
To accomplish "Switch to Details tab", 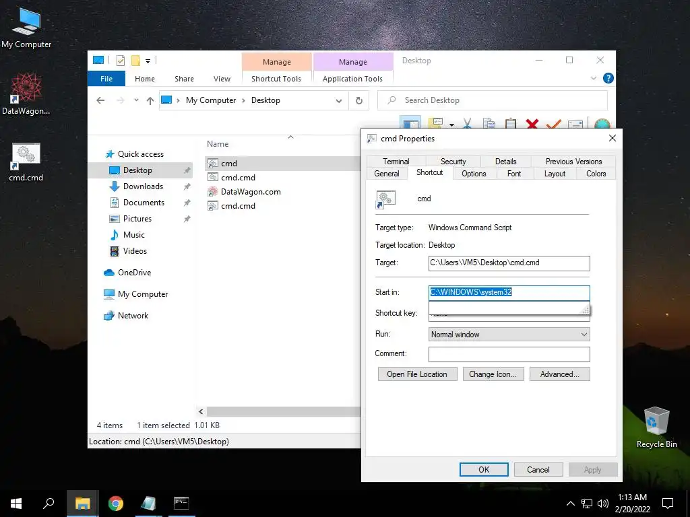I will [x=505, y=162].
